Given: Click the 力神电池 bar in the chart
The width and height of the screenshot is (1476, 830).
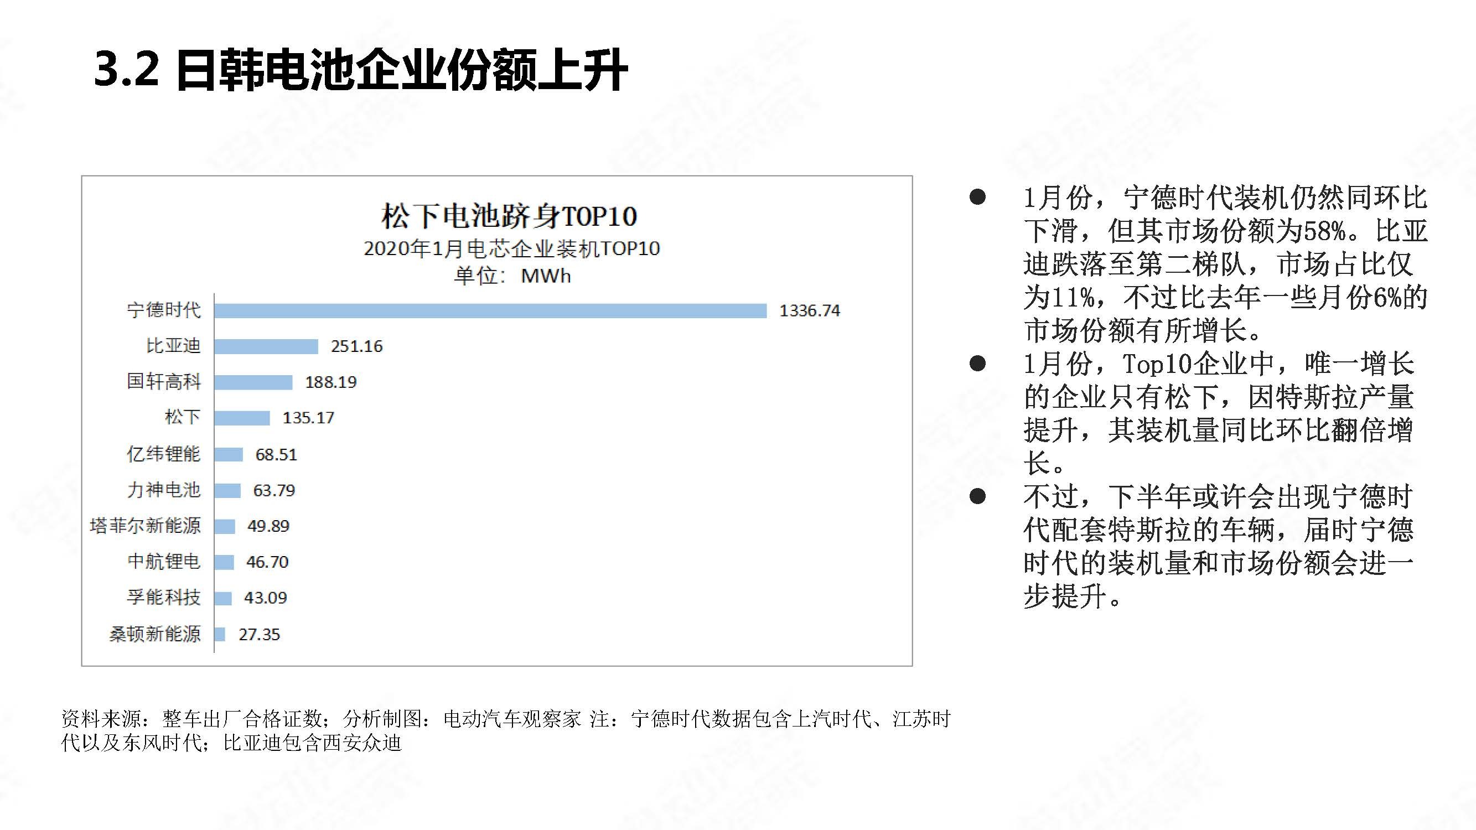Looking at the screenshot, I should coord(227,490).
